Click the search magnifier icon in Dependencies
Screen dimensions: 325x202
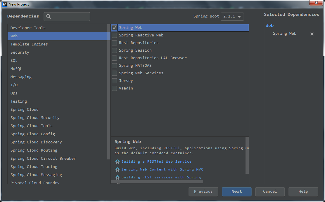tap(49, 17)
